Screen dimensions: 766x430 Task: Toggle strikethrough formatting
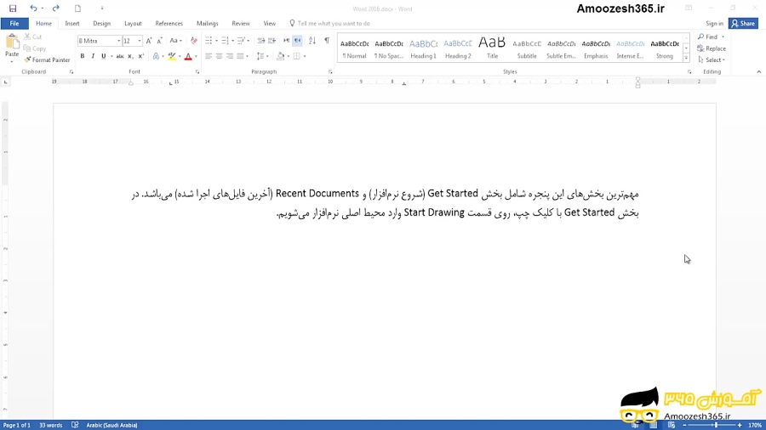[120, 56]
